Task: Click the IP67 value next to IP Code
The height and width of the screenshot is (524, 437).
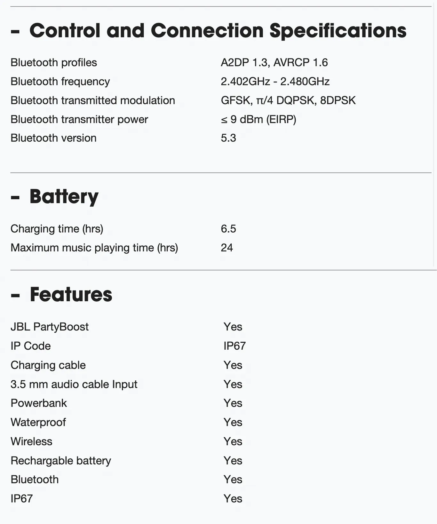Action: 234,346
